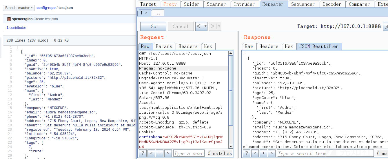The width and height of the screenshot is (388, 159).
Task: Click the request panel search input field
Action: (189, 153)
